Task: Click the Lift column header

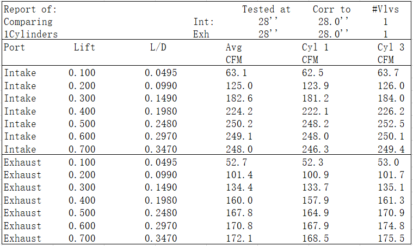Action: 84,47
